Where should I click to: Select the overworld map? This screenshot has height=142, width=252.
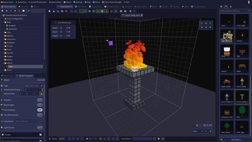point(12,29)
